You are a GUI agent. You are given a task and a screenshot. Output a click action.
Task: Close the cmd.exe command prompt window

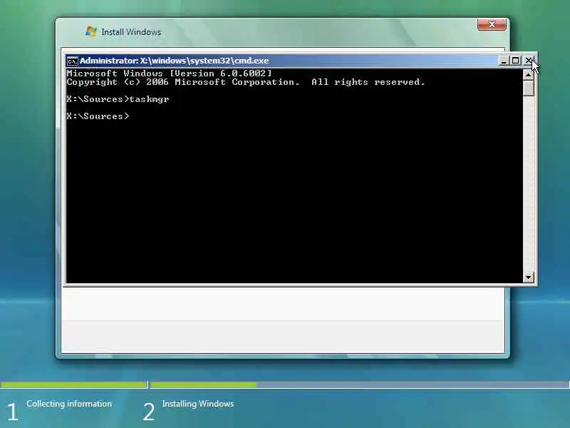tap(529, 61)
